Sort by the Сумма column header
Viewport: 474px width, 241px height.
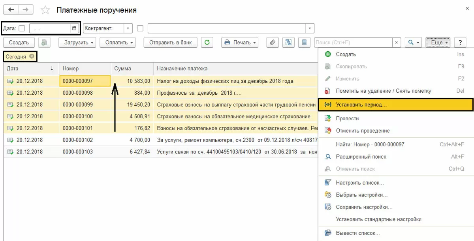(x=132, y=69)
